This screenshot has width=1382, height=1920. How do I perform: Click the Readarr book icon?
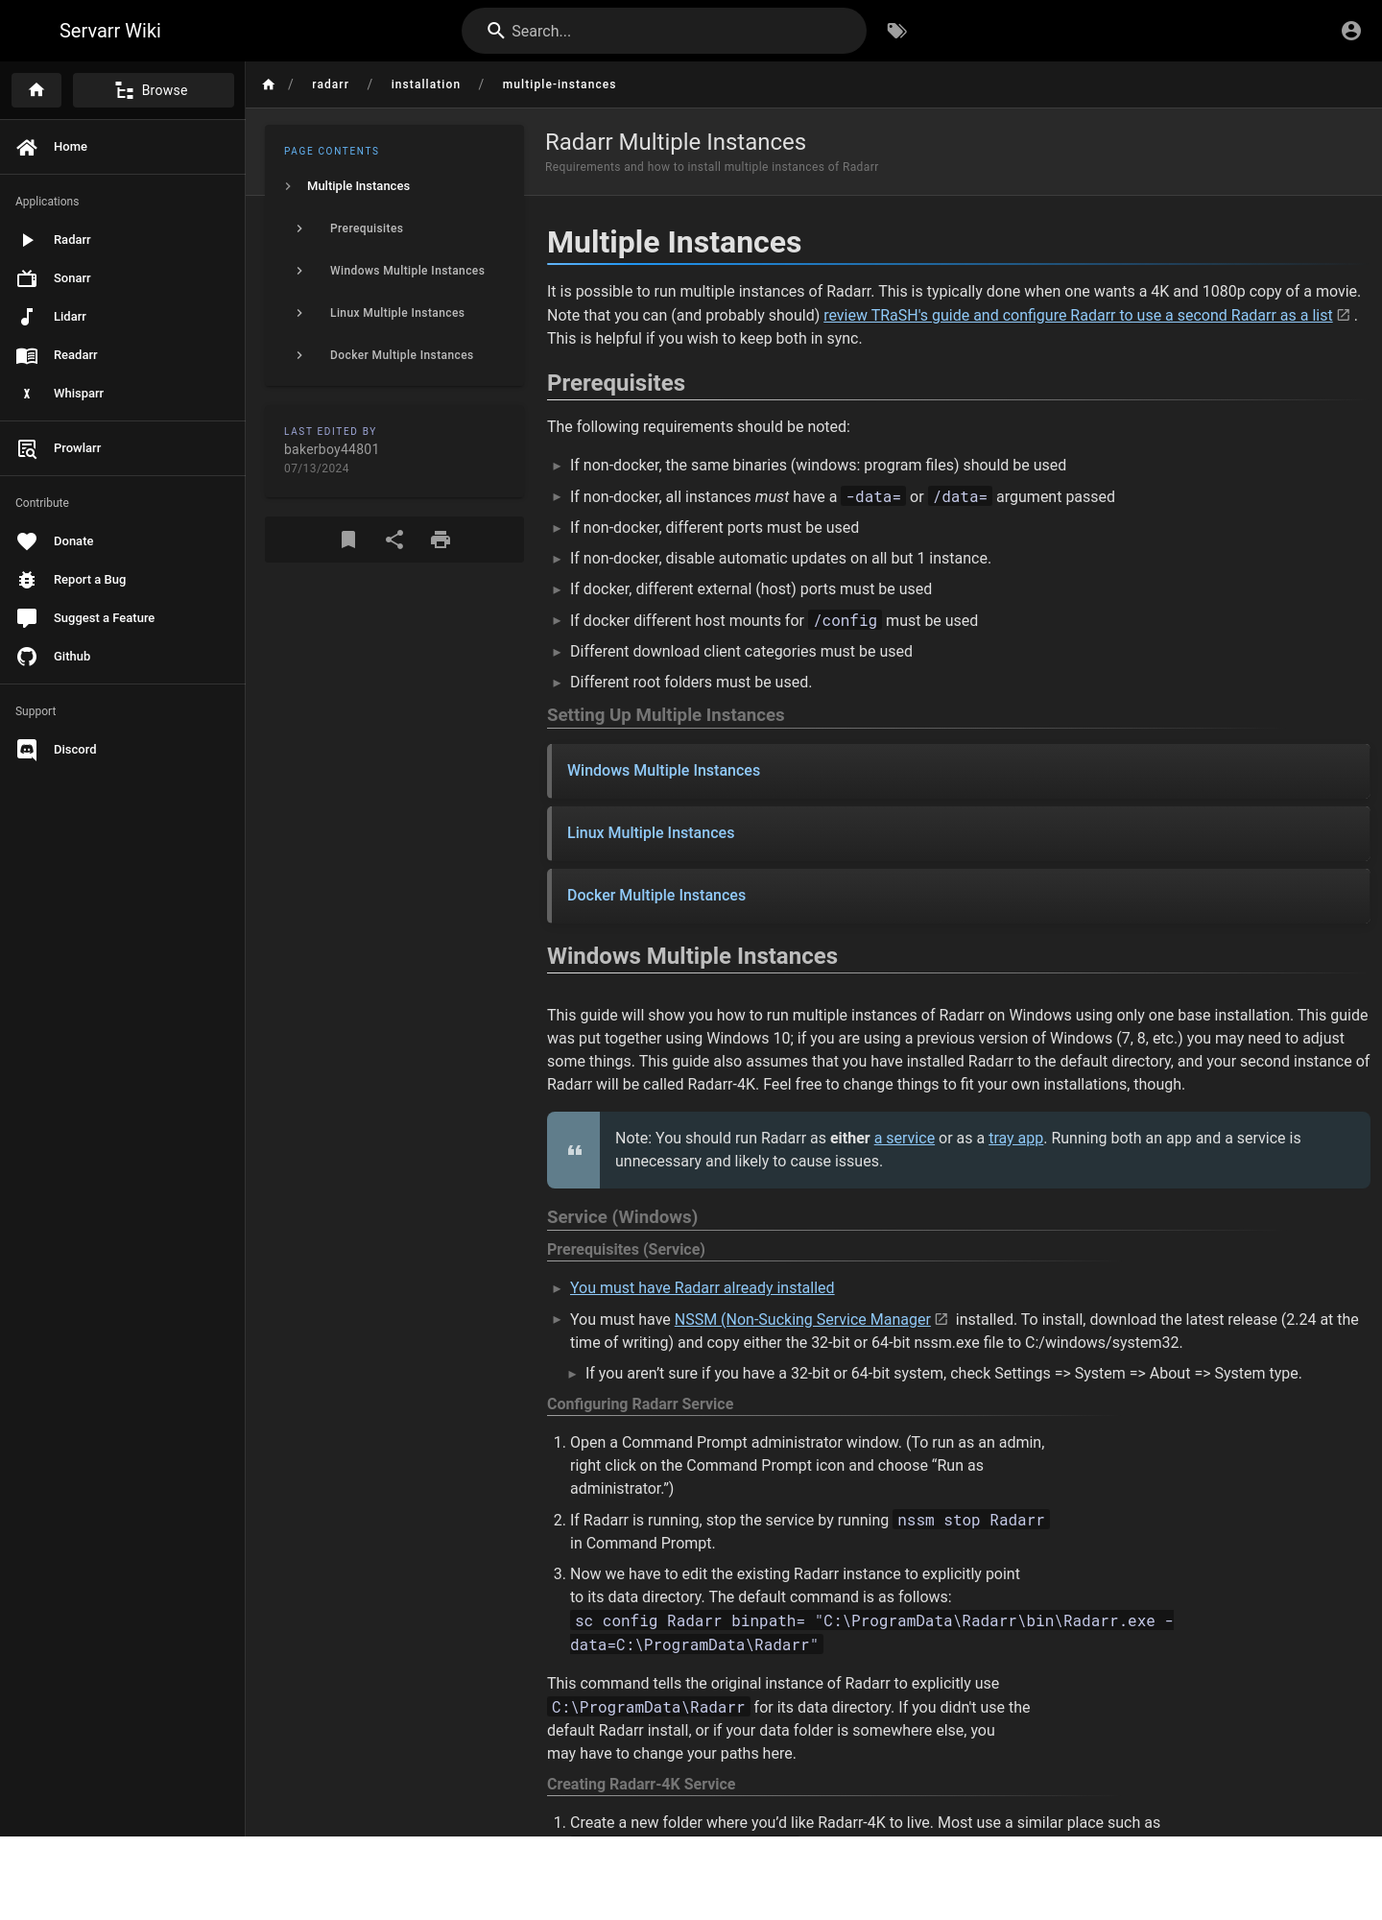click(27, 355)
